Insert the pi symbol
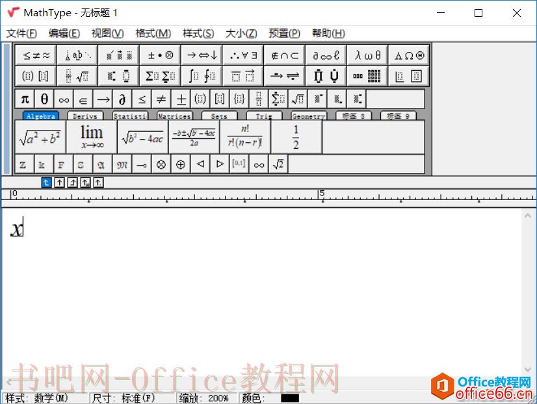537x404 pixels. (x=25, y=99)
